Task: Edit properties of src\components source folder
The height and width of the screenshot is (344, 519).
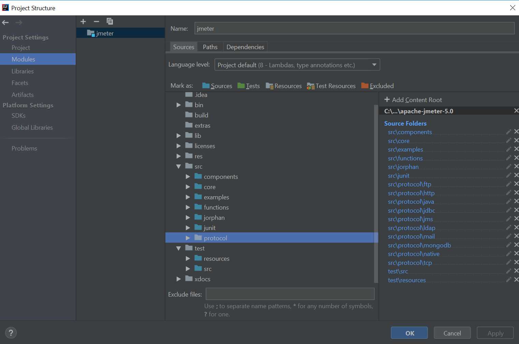Action: 508,132
